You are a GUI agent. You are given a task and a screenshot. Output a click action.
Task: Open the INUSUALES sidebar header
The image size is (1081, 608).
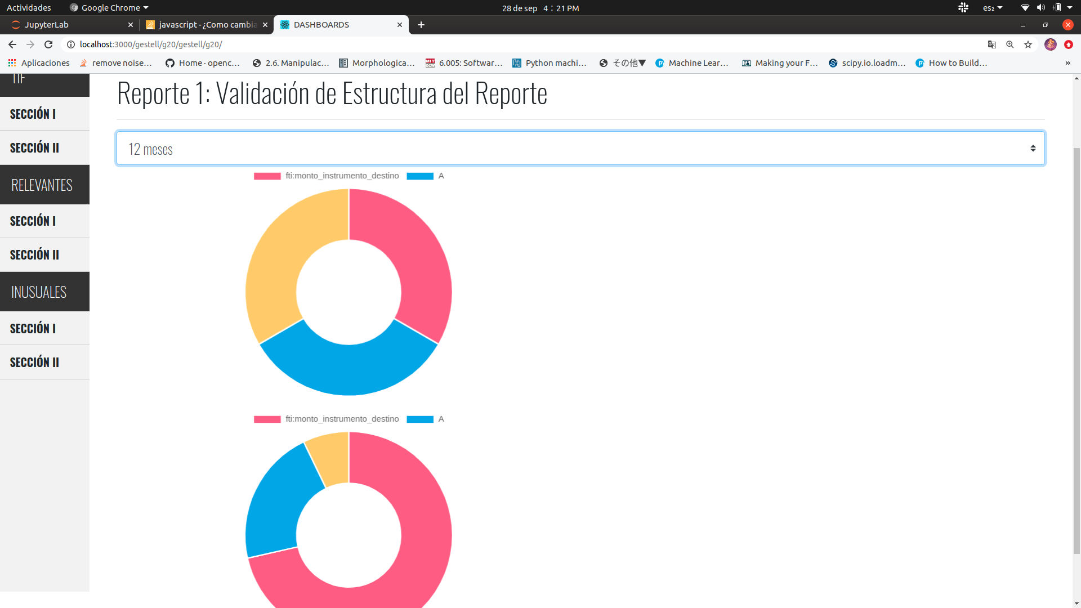44,292
